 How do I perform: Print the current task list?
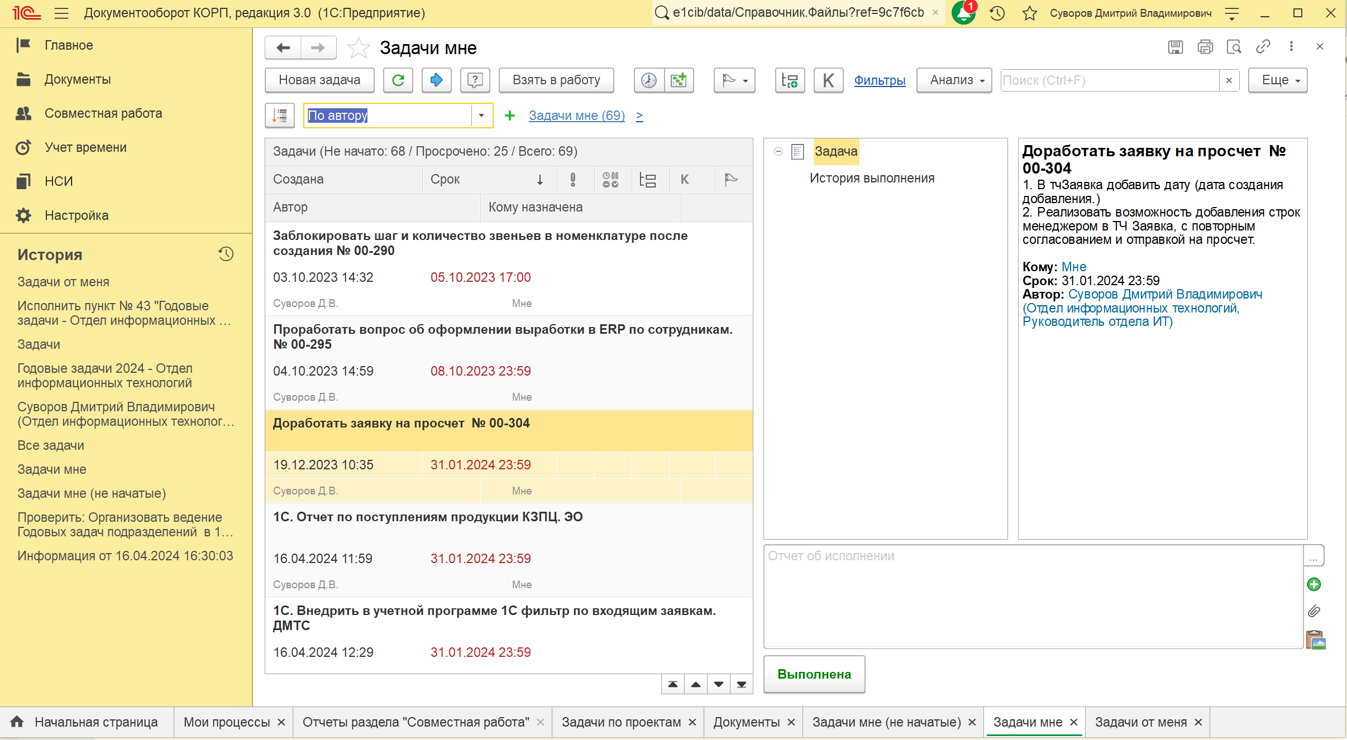coord(1205,47)
